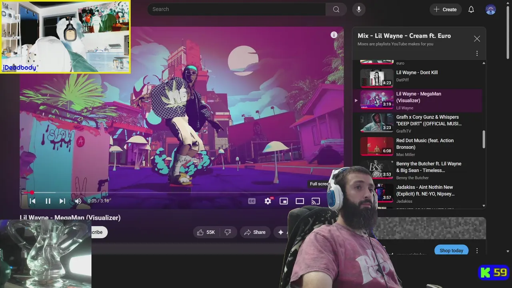
Task: Click the Subscribe button beside the title
Action: 99,232
